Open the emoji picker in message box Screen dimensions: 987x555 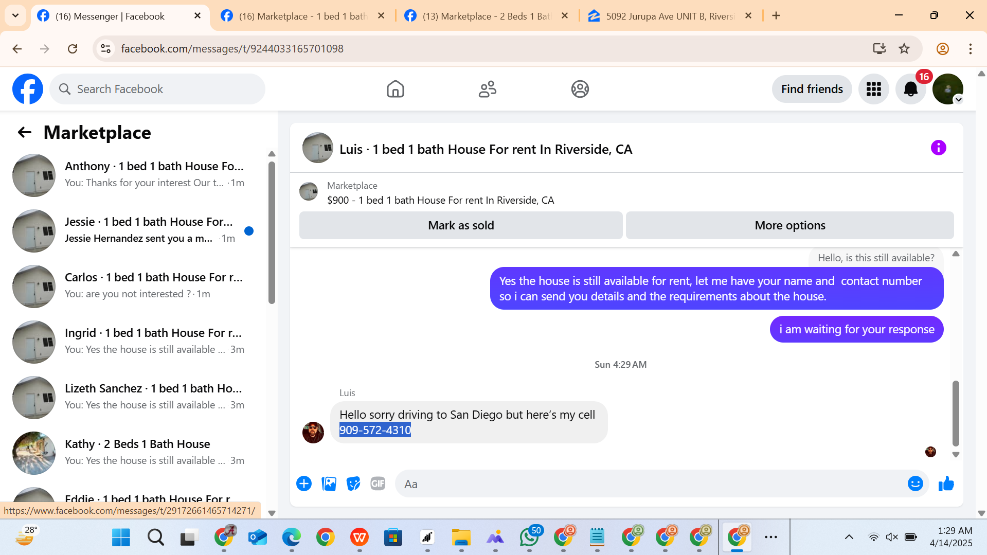915,484
